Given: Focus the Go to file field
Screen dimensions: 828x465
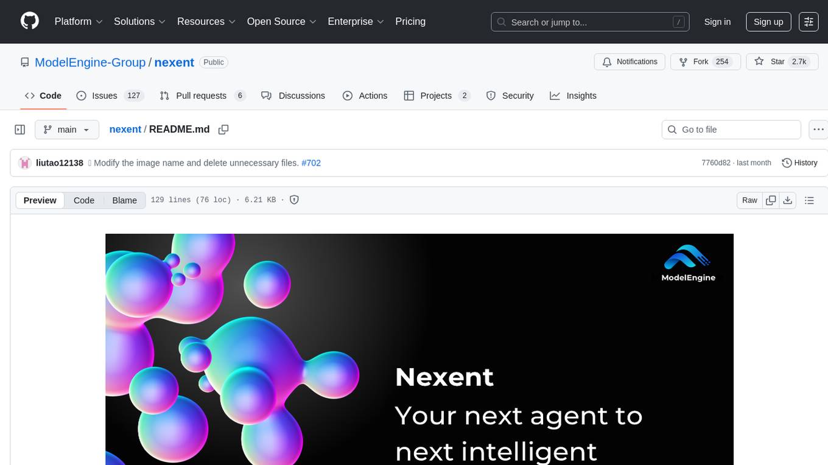Looking at the screenshot, I should pyautogui.click(x=731, y=130).
